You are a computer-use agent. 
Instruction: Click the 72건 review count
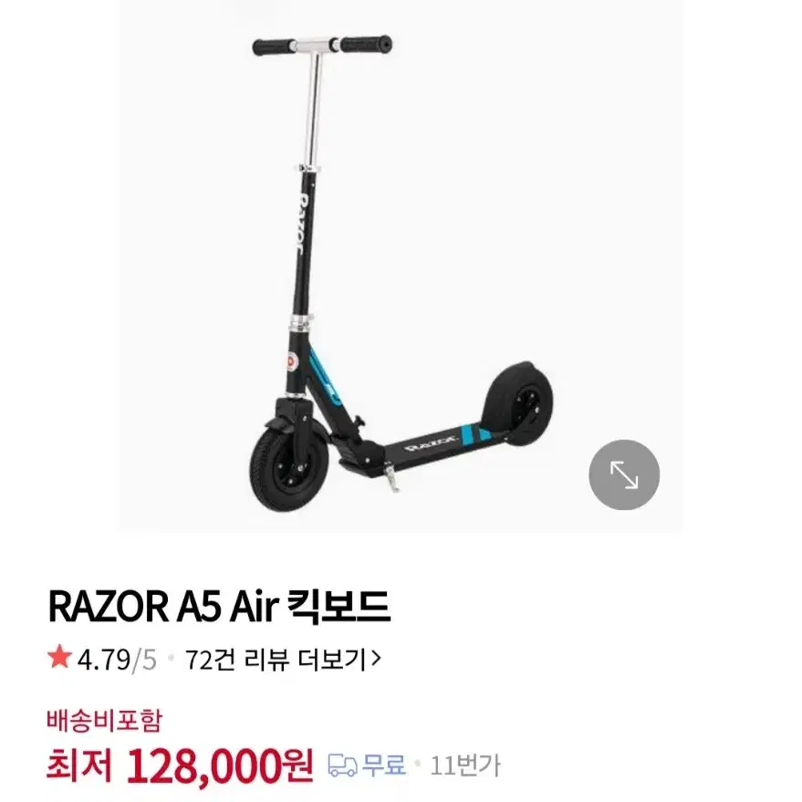click(210, 660)
